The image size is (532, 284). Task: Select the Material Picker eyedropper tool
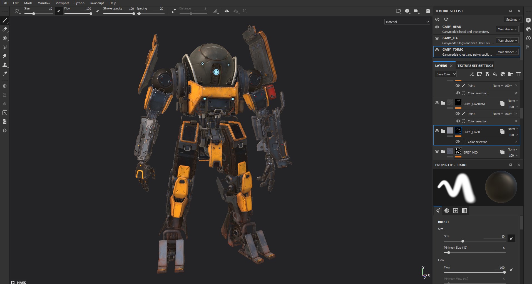pyautogui.click(x=5, y=74)
